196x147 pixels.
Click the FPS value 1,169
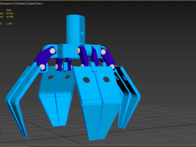(x=9, y=24)
